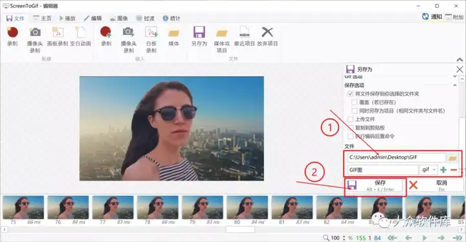The image size is (466, 242).
Task: Collapse the 保存选项 section chevron
Action: tap(455, 85)
